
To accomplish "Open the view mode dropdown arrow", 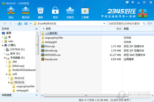I will 31,24.
